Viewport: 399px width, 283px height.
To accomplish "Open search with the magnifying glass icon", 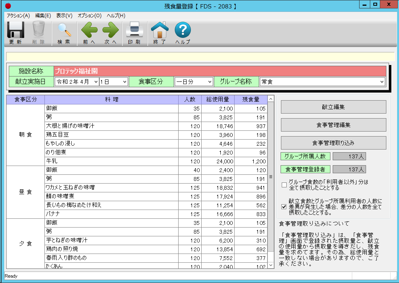I will click(64, 31).
